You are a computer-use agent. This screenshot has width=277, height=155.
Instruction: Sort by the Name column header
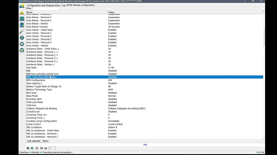tap(67, 12)
